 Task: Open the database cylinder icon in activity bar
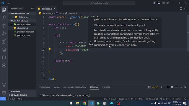4,49
